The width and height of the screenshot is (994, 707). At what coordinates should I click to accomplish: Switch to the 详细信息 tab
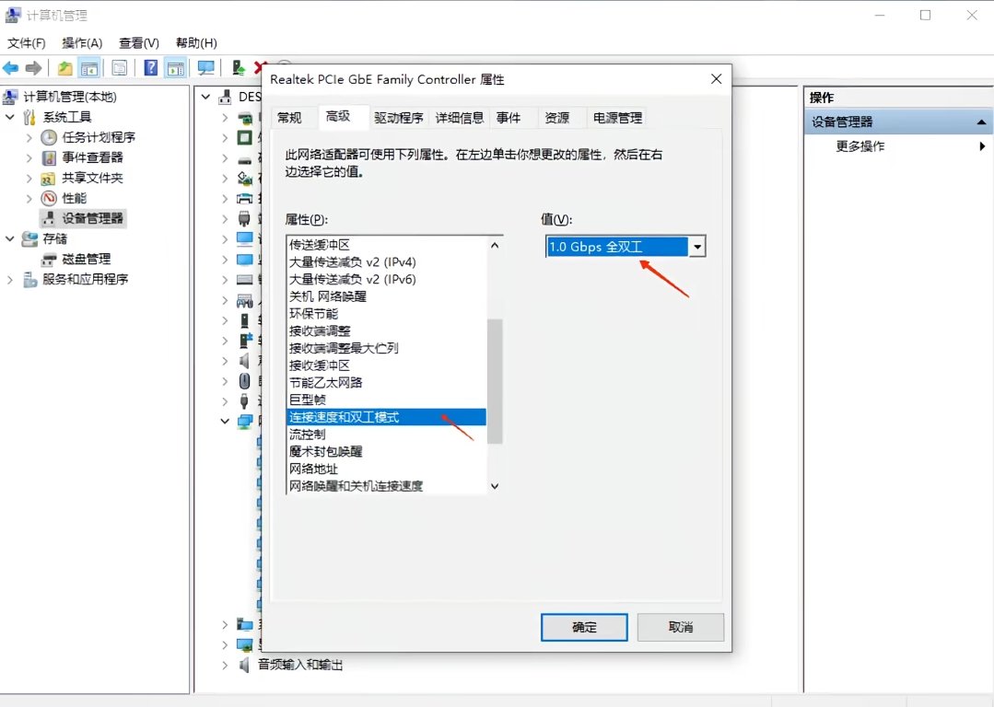[x=459, y=118]
